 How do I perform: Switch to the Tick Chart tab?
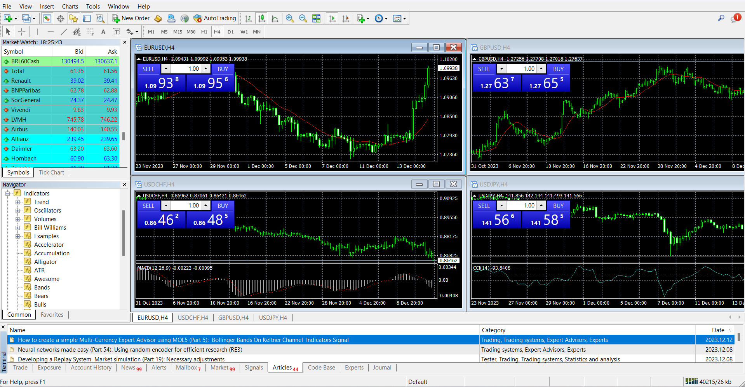coord(51,172)
